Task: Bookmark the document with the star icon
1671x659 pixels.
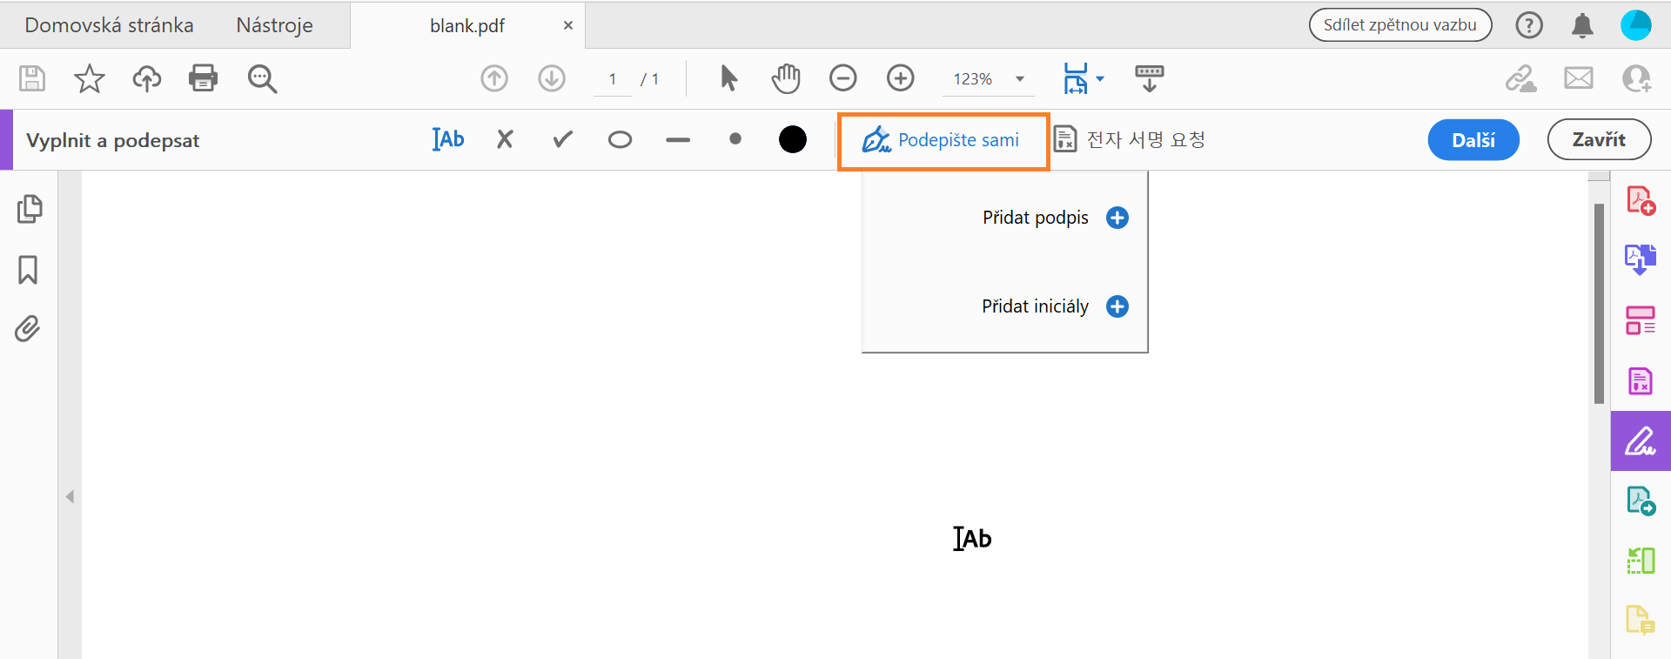Action: click(90, 78)
